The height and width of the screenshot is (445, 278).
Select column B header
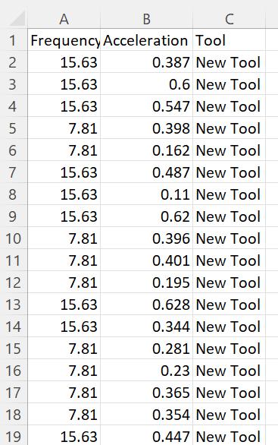tap(146, 19)
